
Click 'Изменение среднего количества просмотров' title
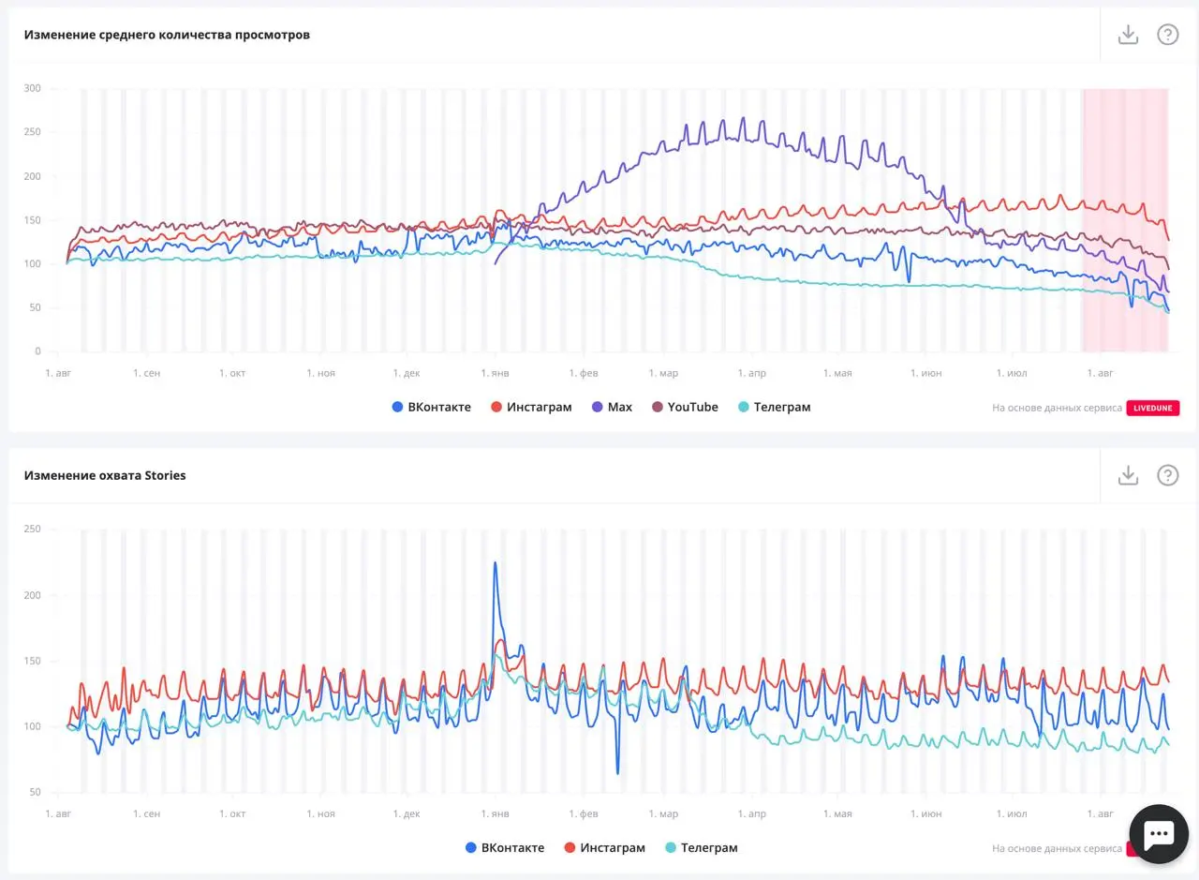(167, 35)
